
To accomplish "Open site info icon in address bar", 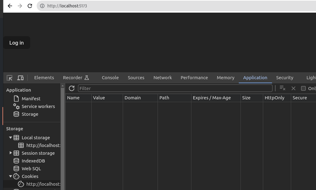I will pyautogui.click(x=42, y=6).
